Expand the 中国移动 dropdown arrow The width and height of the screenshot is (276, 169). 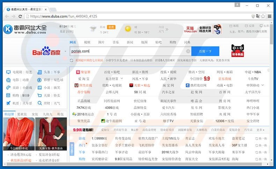263,85
